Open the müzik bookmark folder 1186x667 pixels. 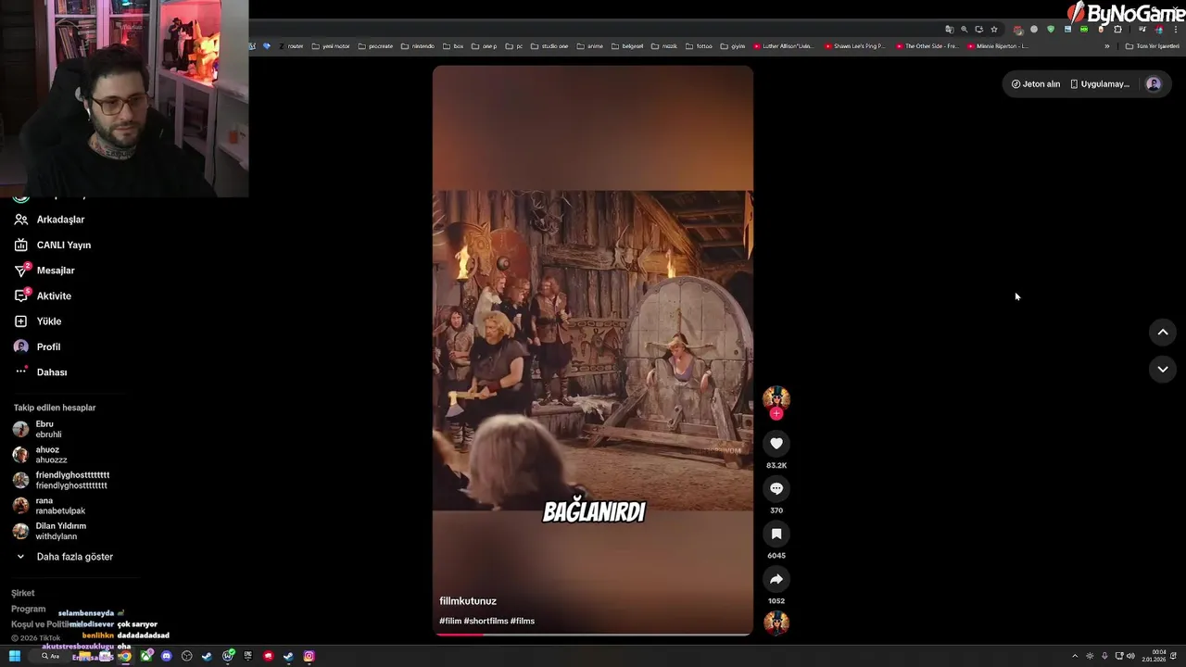(x=665, y=46)
